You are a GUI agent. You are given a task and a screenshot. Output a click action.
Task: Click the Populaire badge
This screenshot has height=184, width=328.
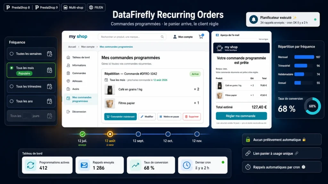coord(24,73)
